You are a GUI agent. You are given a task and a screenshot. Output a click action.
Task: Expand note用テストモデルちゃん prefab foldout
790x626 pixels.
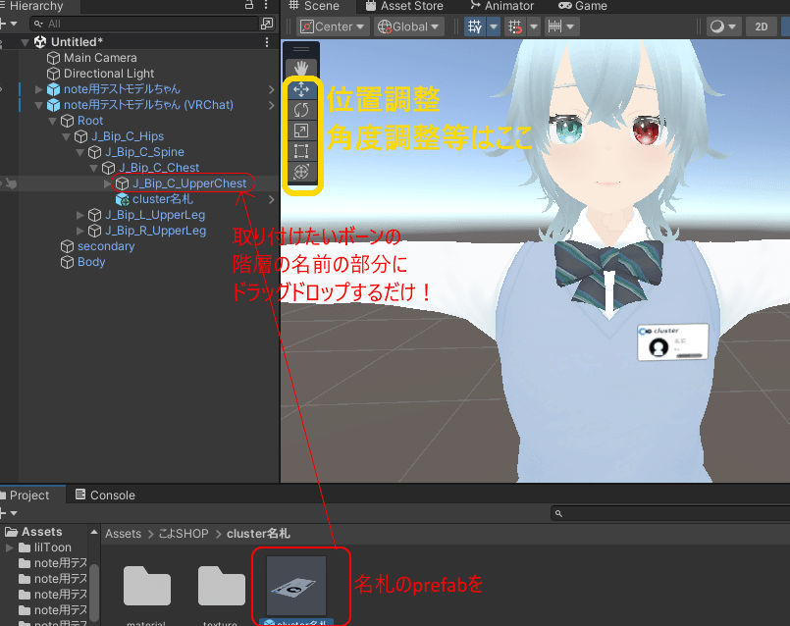pyautogui.click(x=39, y=89)
